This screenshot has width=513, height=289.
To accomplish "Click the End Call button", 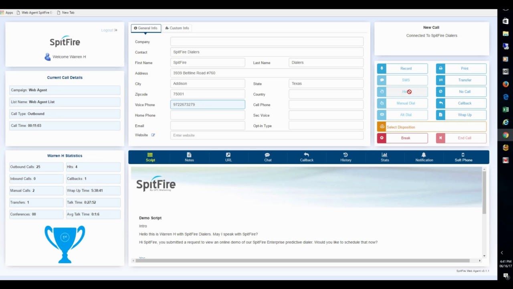I will [x=461, y=138].
